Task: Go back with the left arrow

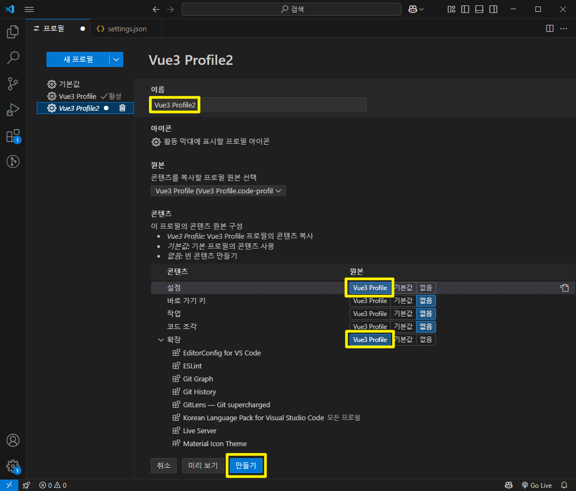Action: coord(156,9)
